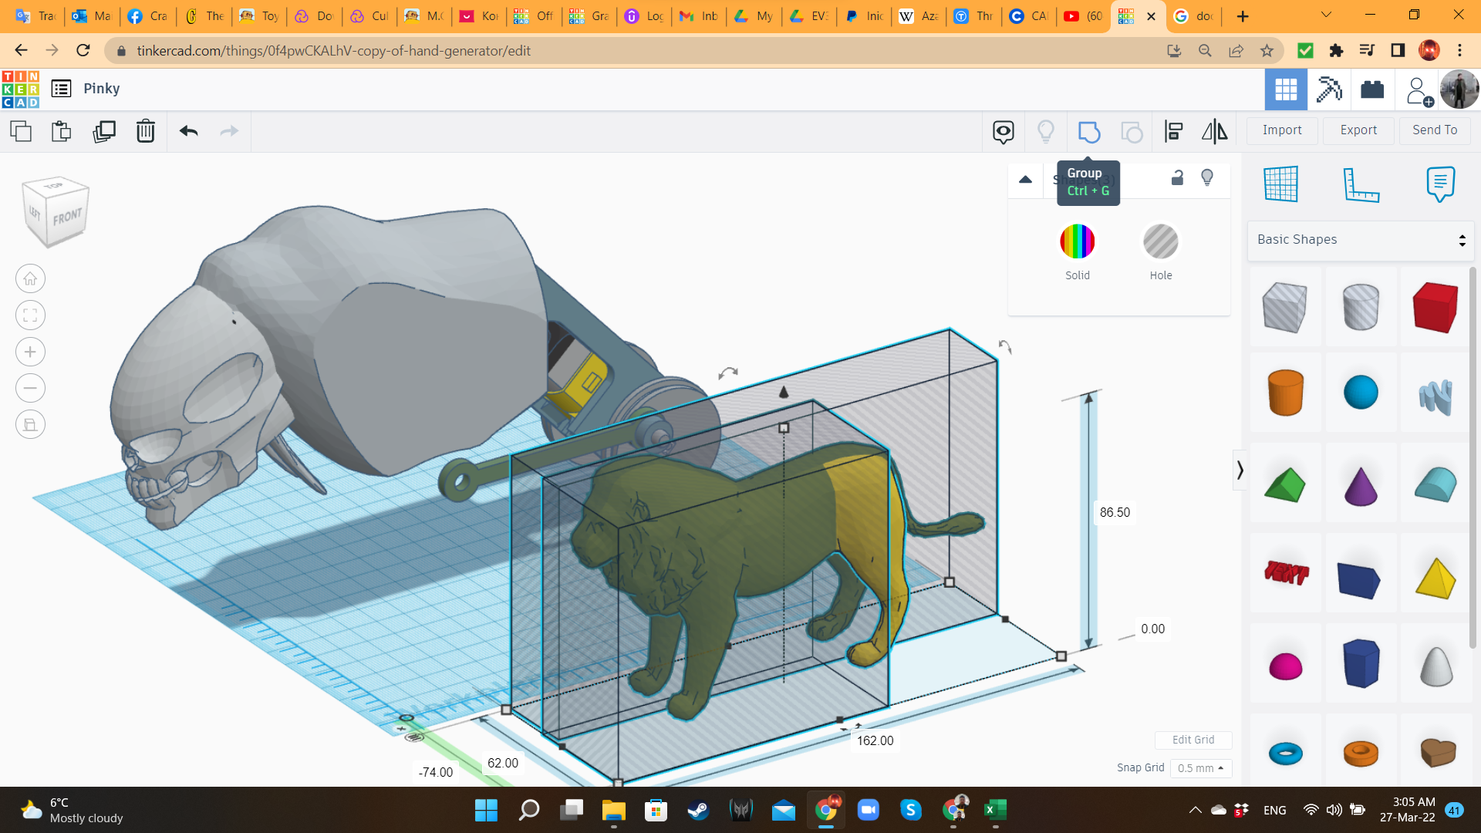
Task: Switch to flat orthographic view toggle
Action: [x=30, y=425]
